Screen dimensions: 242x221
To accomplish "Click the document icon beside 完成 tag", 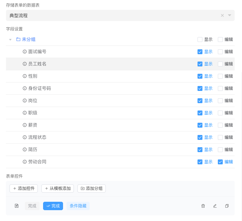I will (x=16, y=206).
